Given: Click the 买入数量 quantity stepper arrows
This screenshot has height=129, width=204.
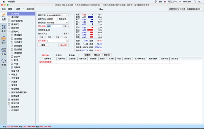Looking at the screenshot, I should 67,41.
